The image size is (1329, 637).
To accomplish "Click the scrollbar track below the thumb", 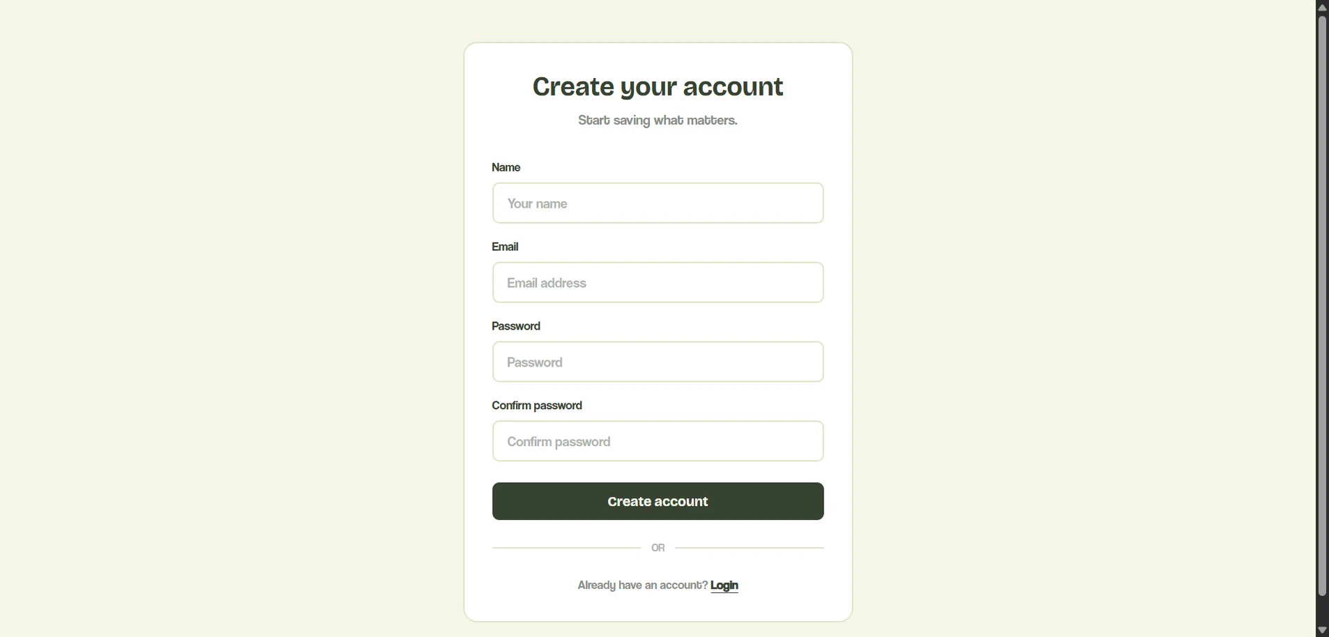I will (1322, 610).
